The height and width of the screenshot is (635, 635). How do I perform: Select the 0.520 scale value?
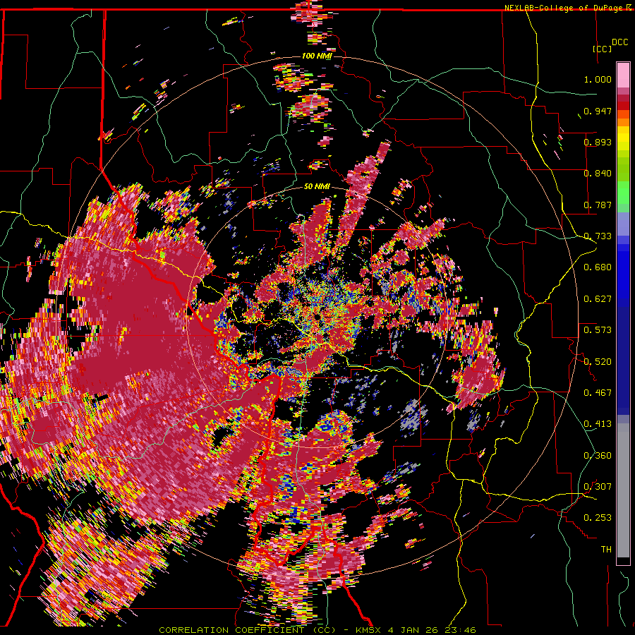[598, 362]
